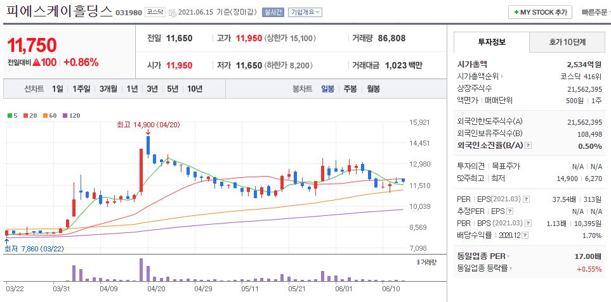Toggle the purple 120-day moving average legend
611x302 pixels.
[x=70, y=115]
